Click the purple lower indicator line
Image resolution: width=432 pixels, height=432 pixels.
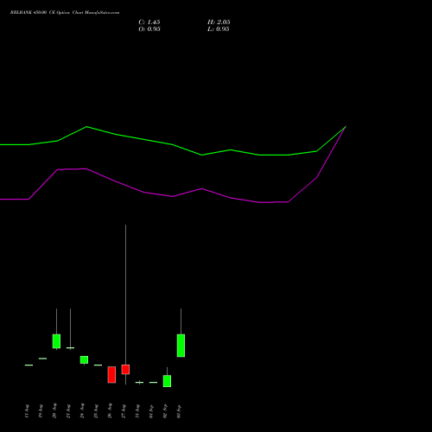(173, 196)
